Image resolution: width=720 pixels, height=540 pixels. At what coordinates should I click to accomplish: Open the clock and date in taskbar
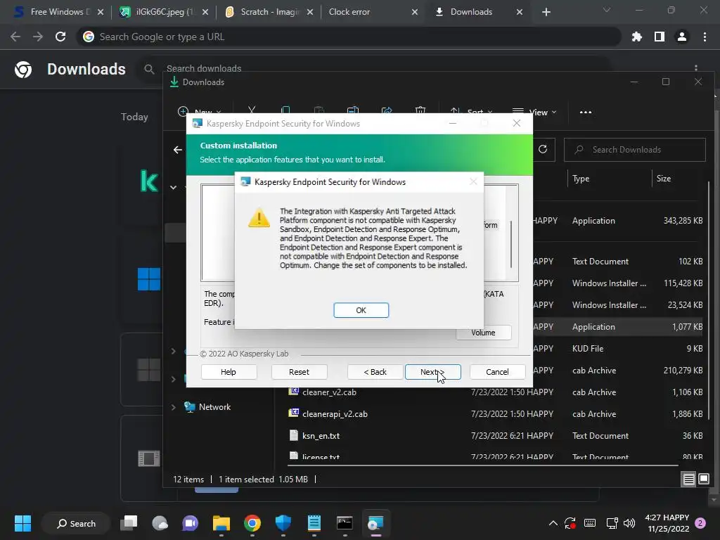click(x=667, y=523)
